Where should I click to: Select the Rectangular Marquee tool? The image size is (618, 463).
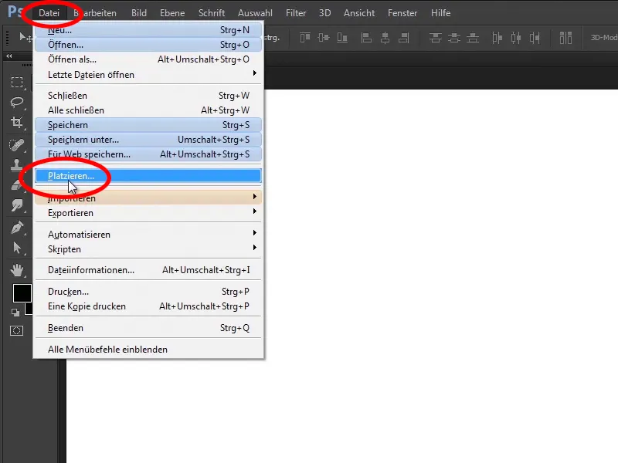tap(16, 82)
